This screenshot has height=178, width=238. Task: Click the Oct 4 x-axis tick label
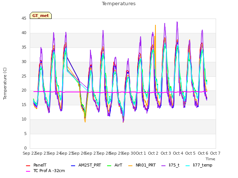click(178, 153)
